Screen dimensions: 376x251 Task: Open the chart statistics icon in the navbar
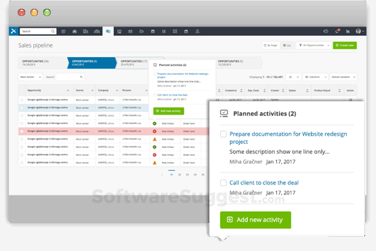click(x=348, y=31)
